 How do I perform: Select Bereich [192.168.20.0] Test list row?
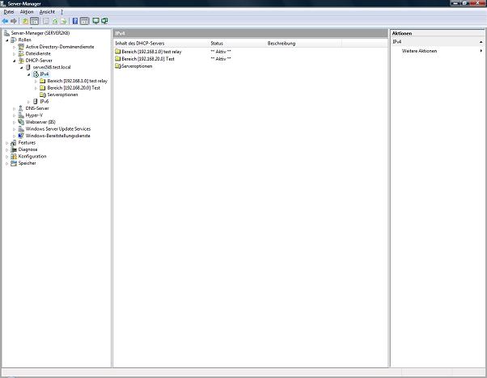(145, 59)
